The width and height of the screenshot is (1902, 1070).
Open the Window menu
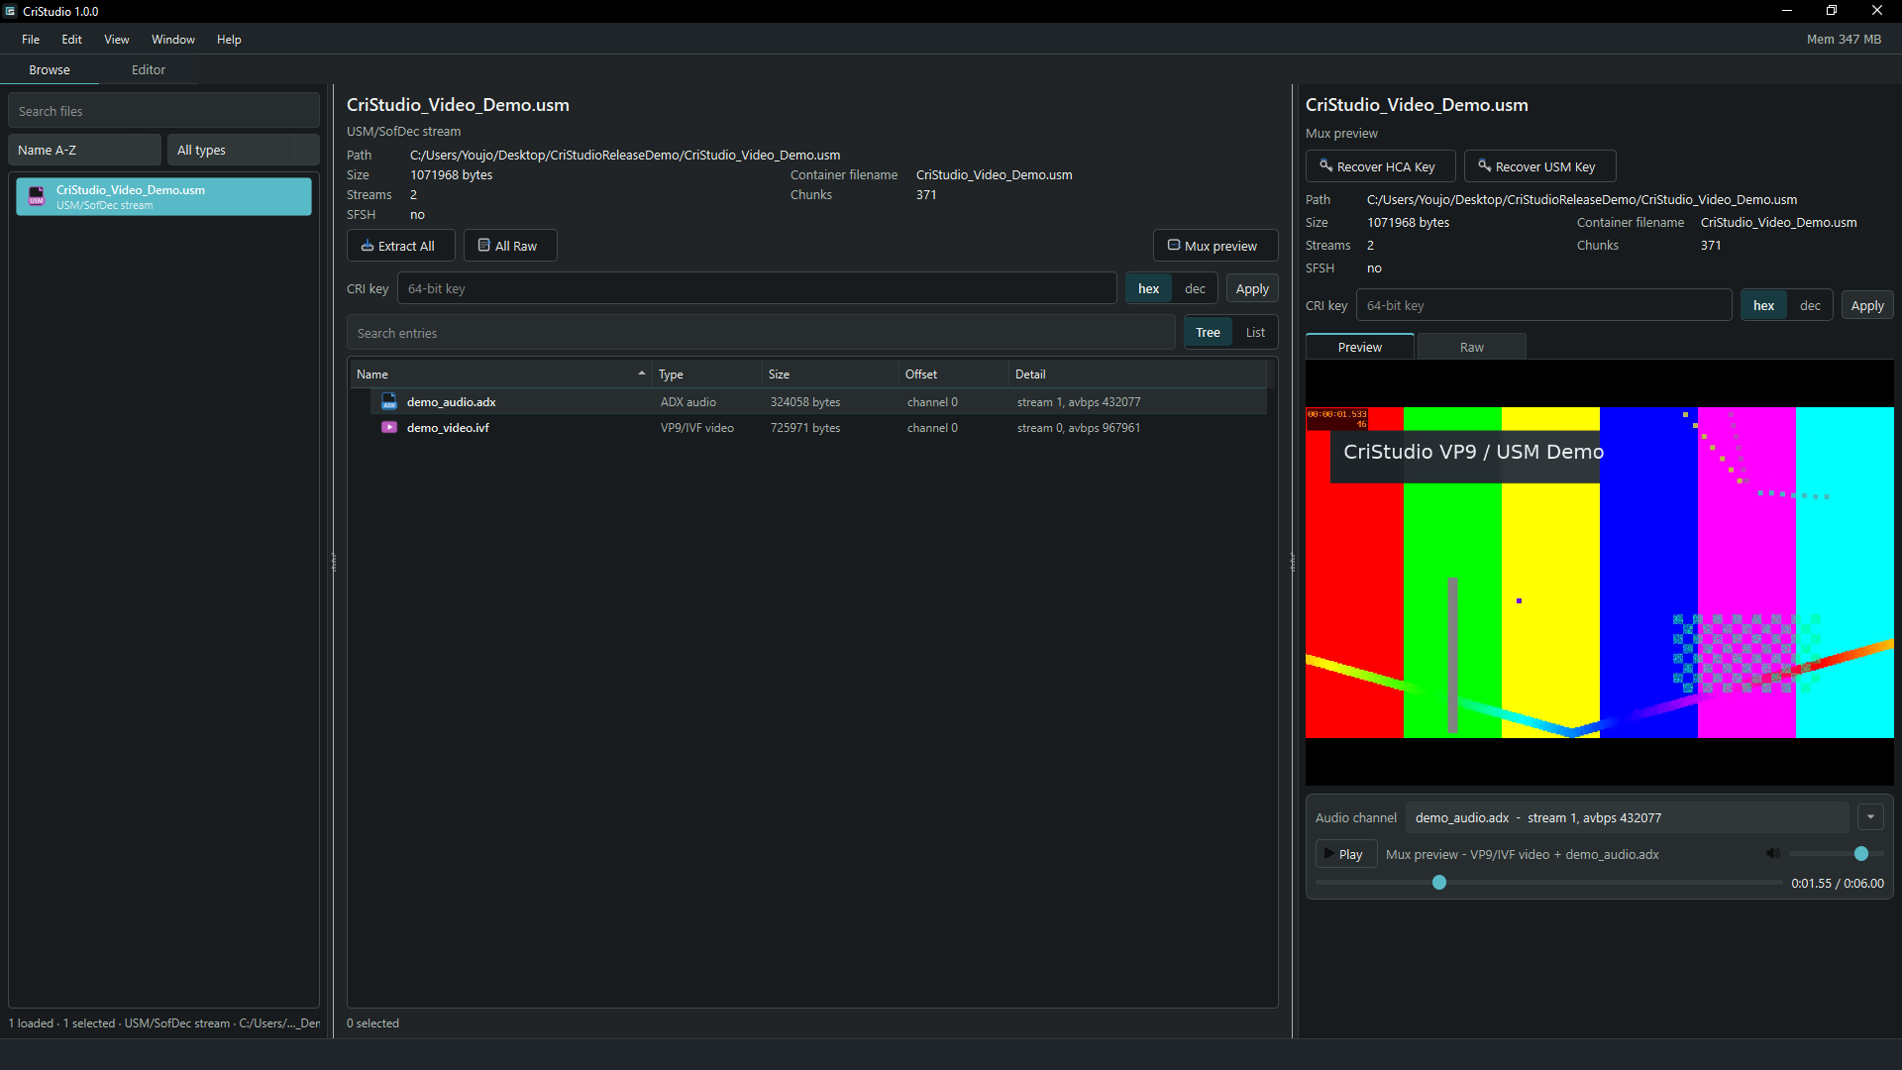click(x=172, y=40)
